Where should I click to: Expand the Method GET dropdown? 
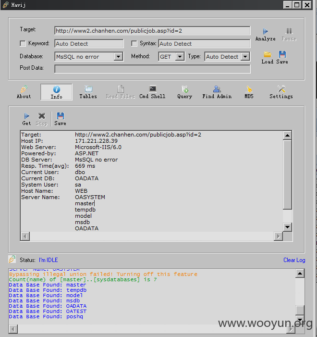180,57
